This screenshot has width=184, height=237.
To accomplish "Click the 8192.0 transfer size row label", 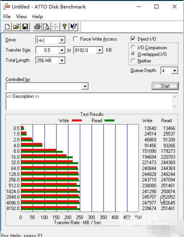I will (13, 209).
